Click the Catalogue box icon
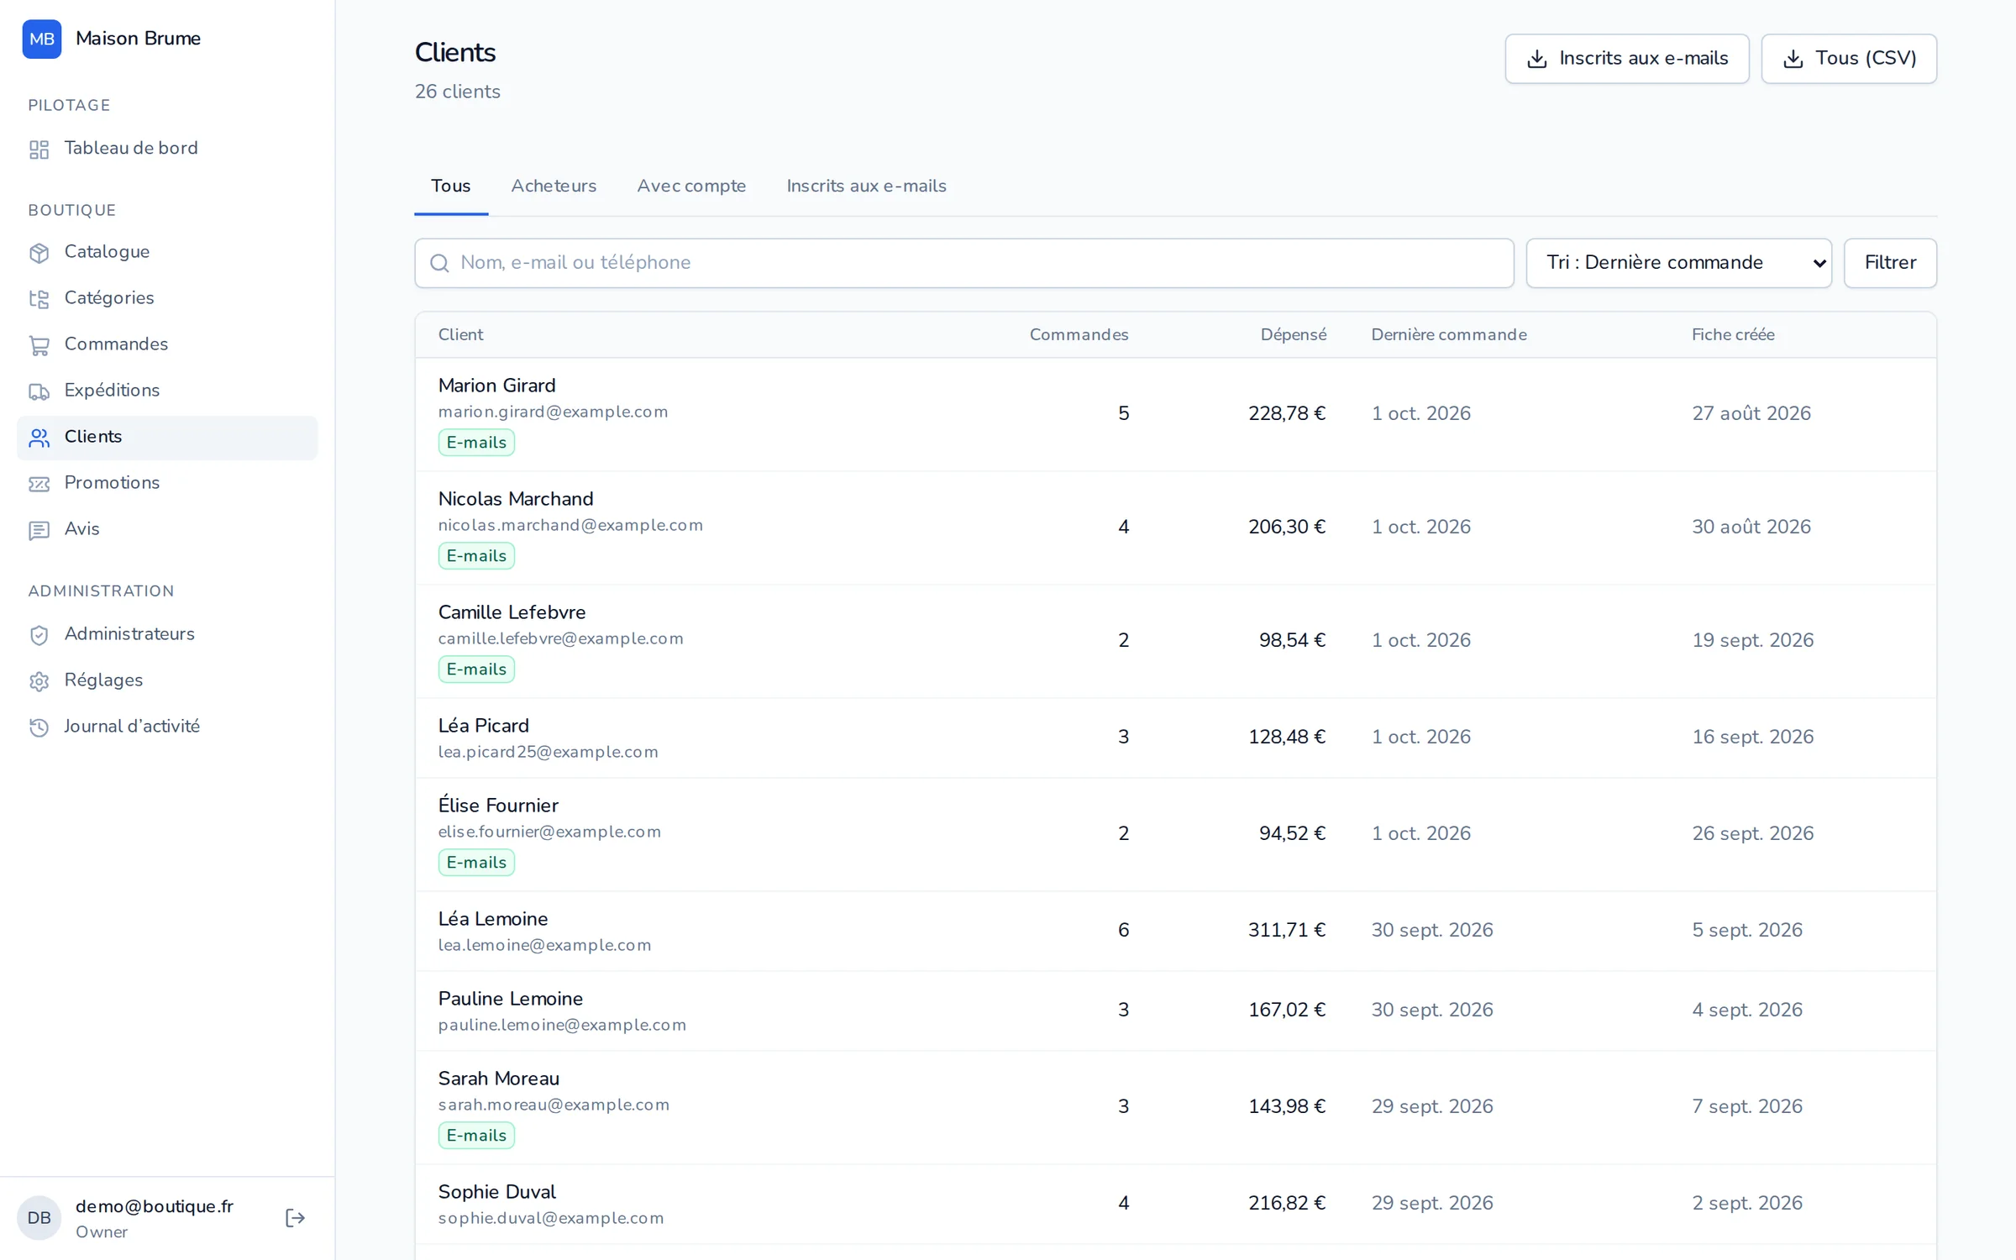This screenshot has height=1260, width=2016. (x=39, y=253)
